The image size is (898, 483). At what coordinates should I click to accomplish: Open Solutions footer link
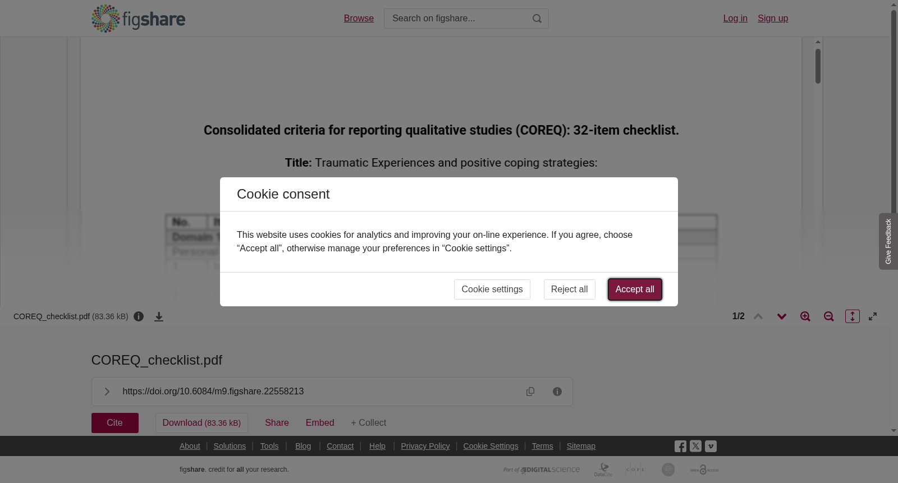(x=230, y=446)
